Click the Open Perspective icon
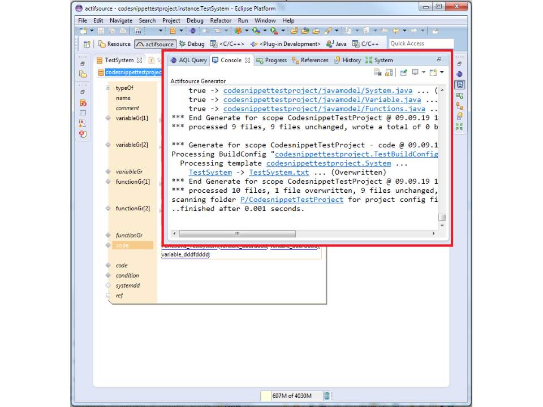 pyautogui.click(x=87, y=44)
